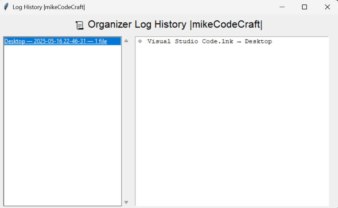Screen dimensions: 338x208
Task: Click the scroll icon beside the heading
Action: [79, 25]
